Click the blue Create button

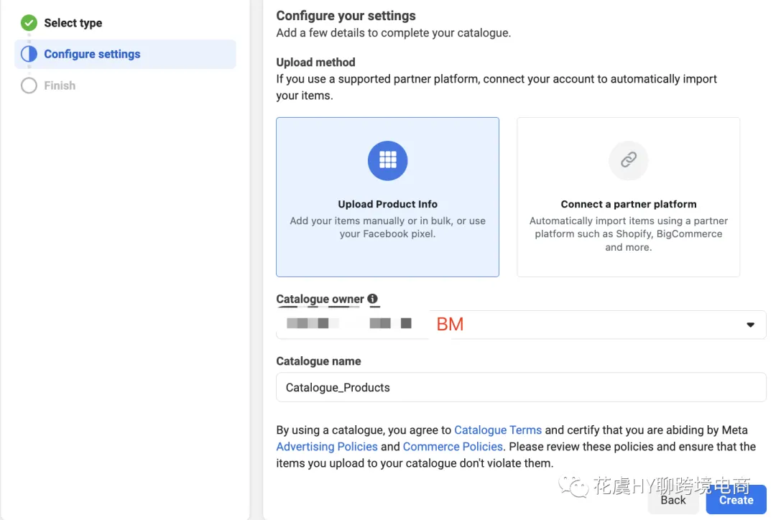pyautogui.click(x=736, y=500)
